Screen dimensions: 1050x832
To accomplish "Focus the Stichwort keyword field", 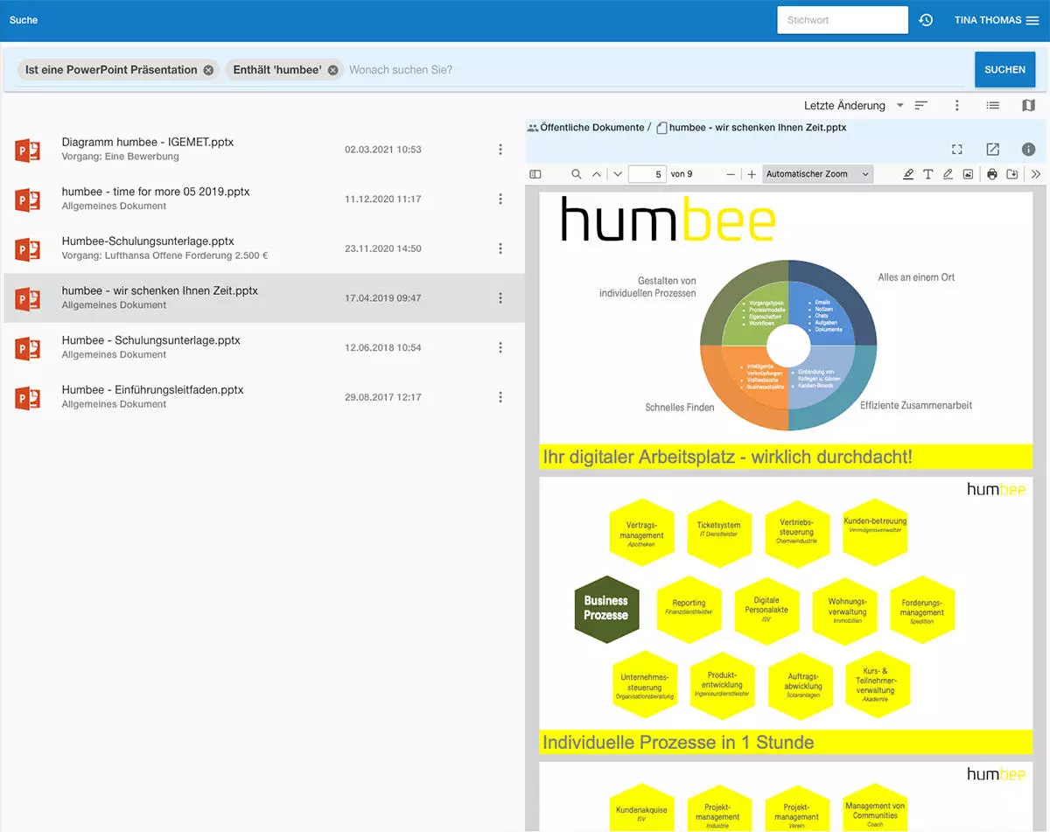I will tap(843, 20).
